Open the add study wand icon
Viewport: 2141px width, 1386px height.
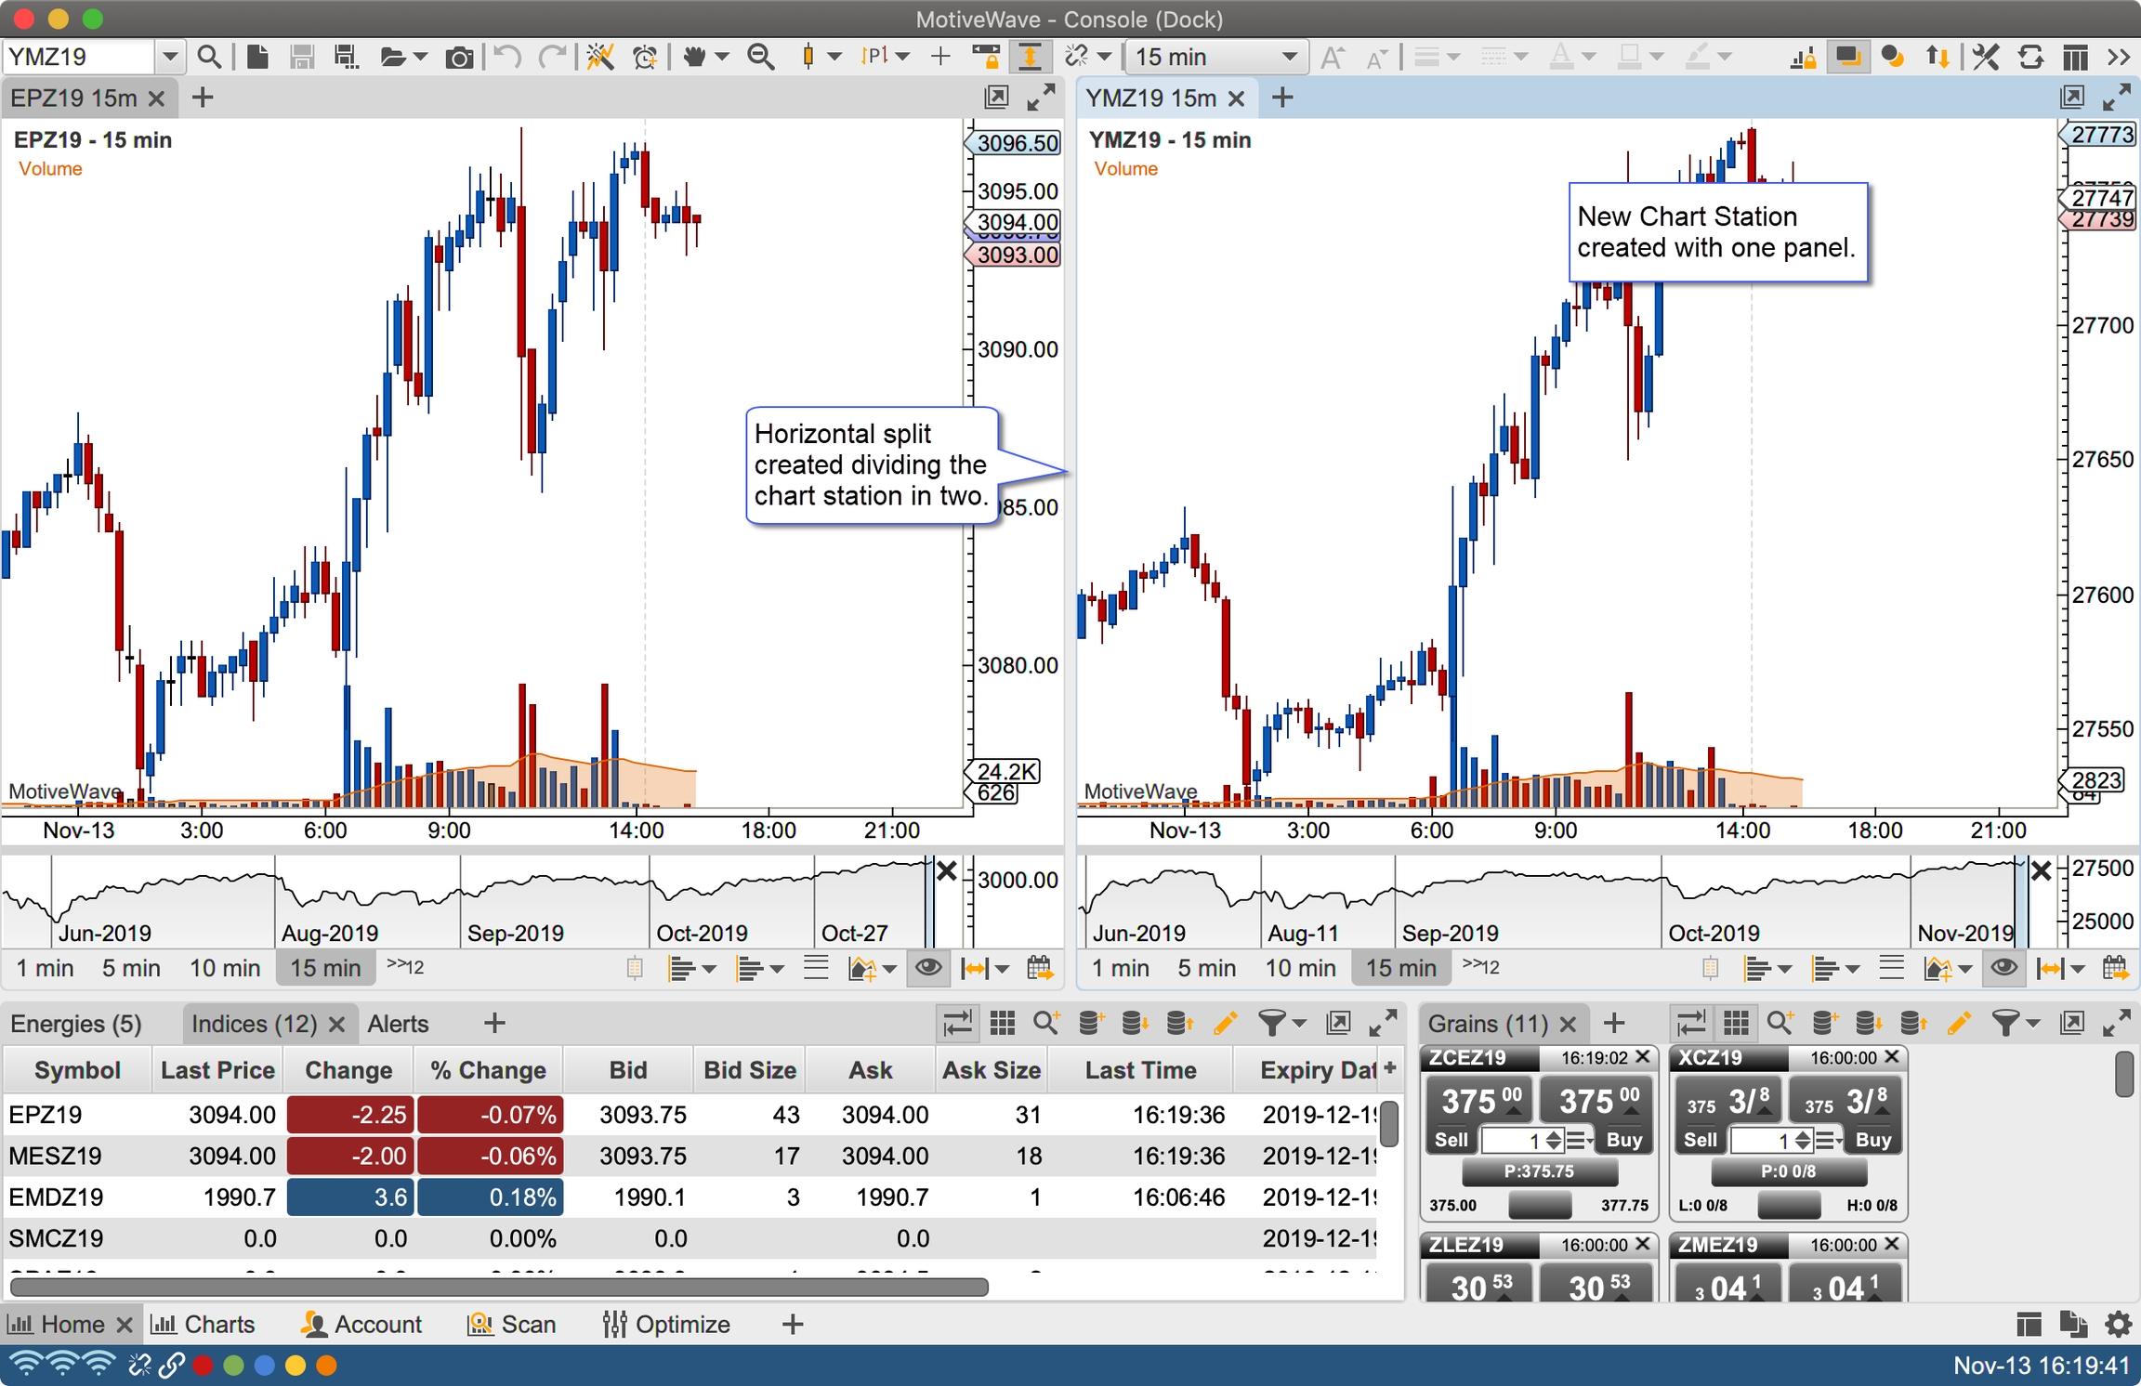[600, 57]
